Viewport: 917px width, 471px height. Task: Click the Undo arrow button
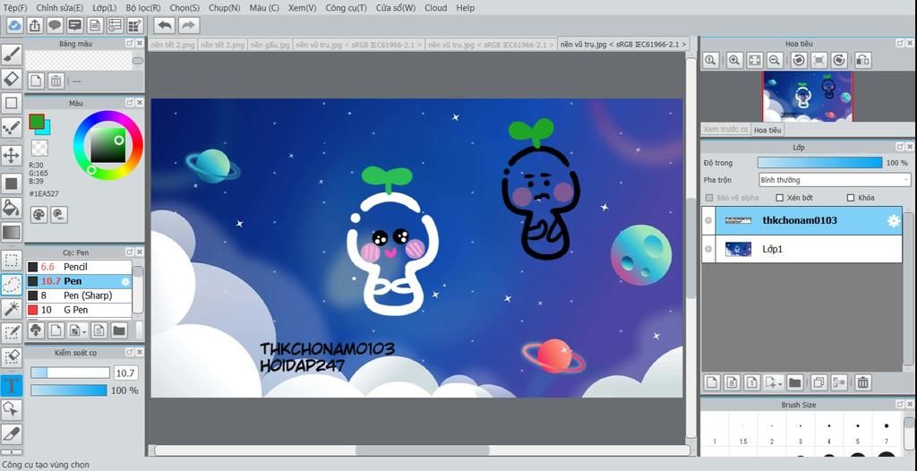click(166, 25)
